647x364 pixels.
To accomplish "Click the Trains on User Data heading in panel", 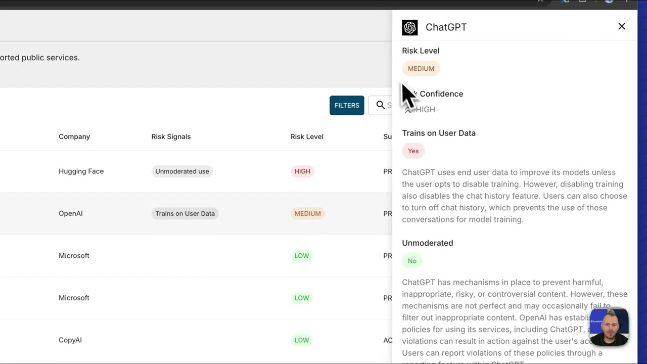I will [439, 133].
